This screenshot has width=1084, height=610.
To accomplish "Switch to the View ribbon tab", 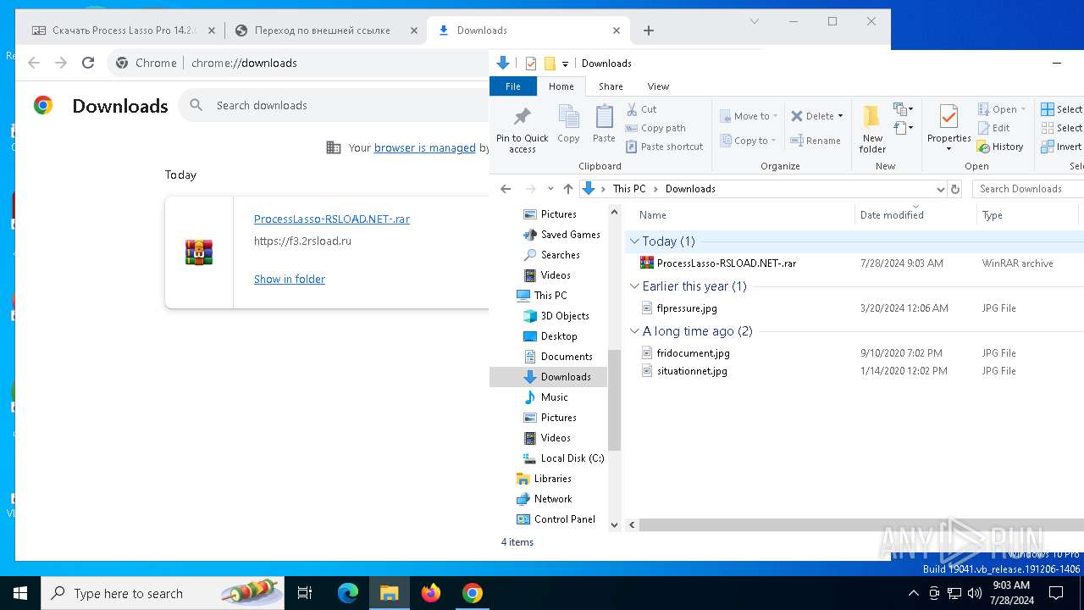I will tap(658, 86).
